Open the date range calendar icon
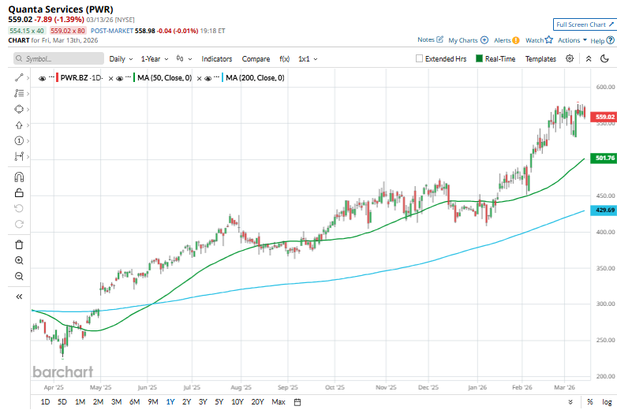The height and width of the screenshot is (410, 617). (297, 402)
